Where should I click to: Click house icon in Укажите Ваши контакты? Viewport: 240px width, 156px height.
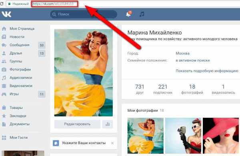click(56, 143)
